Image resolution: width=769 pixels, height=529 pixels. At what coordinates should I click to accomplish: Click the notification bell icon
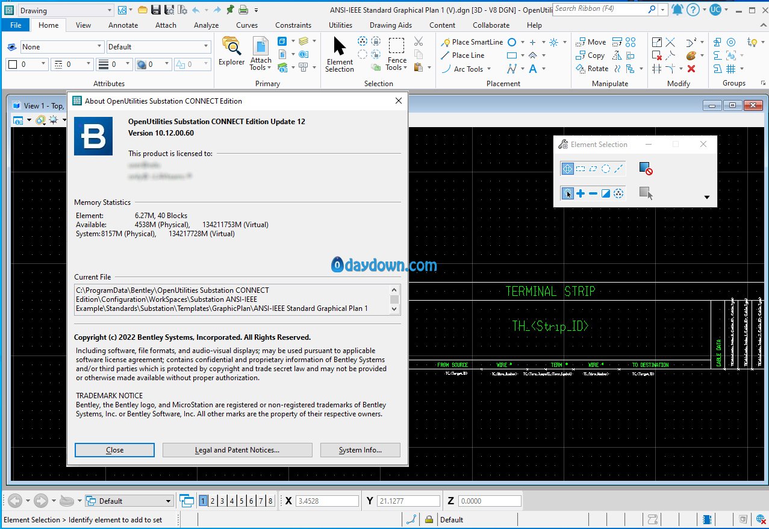[x=677, y=10]
